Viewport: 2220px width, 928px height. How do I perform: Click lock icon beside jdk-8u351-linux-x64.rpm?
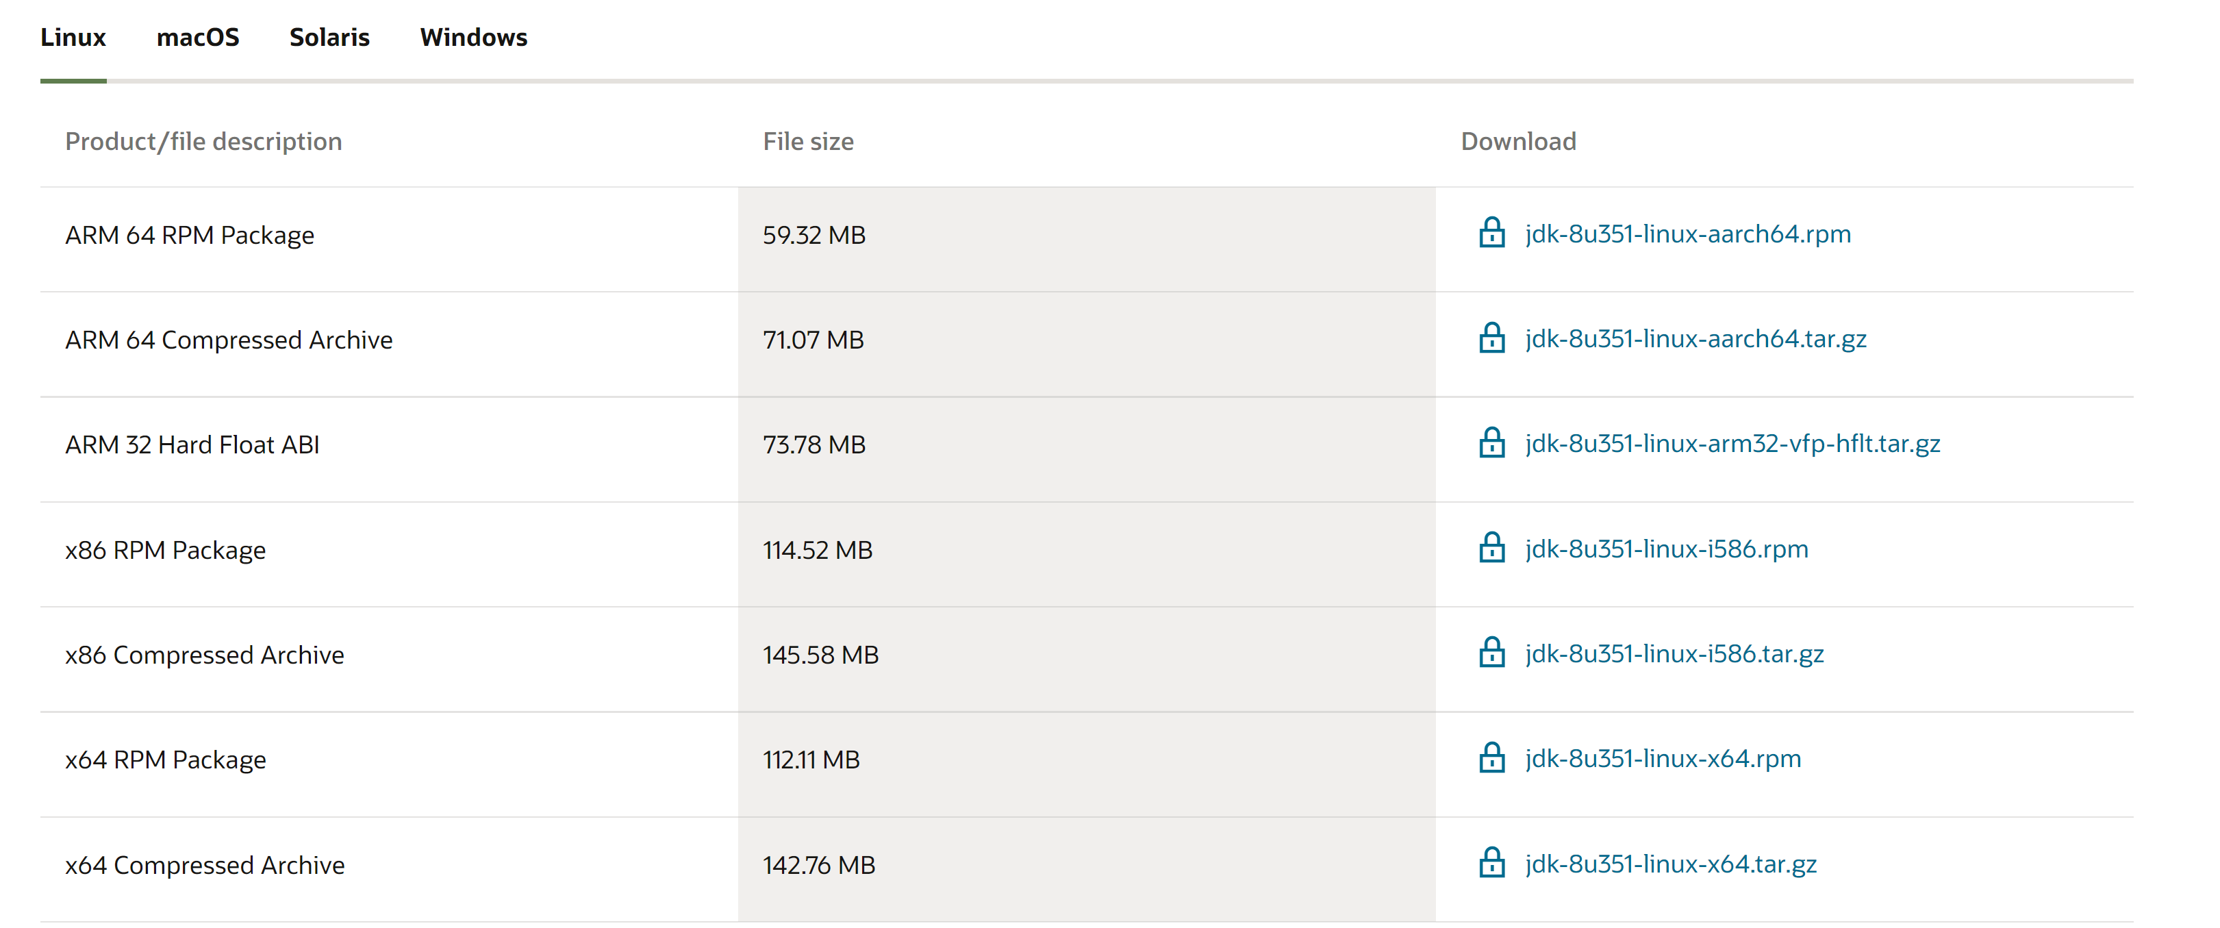[1492, 759]
